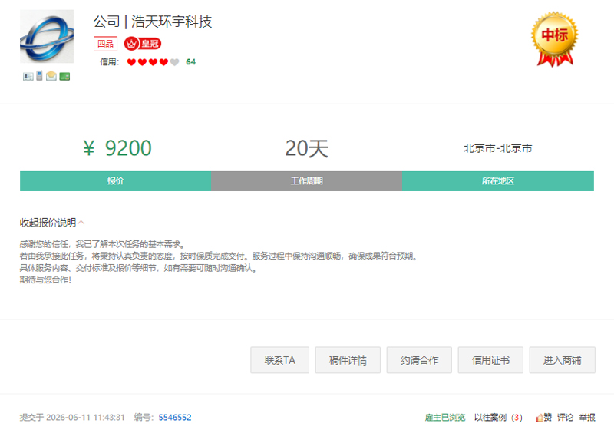Click the 皇冠 crown badge

[x=143, y=44]
